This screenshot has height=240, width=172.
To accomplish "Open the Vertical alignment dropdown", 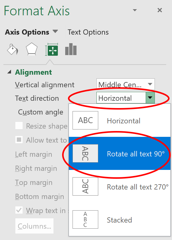I will [x=125, y=84].
